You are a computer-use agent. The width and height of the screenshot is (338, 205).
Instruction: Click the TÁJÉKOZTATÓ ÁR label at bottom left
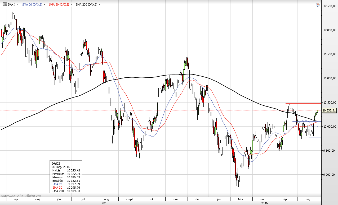pos(11,196)
